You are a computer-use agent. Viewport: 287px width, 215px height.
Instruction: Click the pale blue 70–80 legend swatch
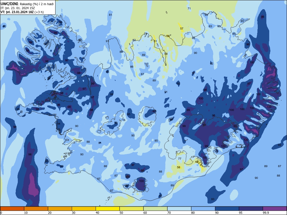tap(179, 209)
